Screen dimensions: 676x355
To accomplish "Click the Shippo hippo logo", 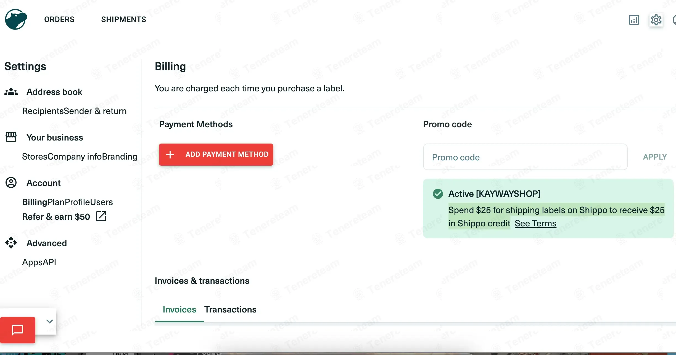I will [x=16, y=19].
